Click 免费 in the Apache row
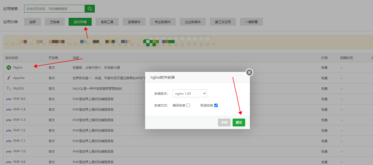 coord(324,78)
